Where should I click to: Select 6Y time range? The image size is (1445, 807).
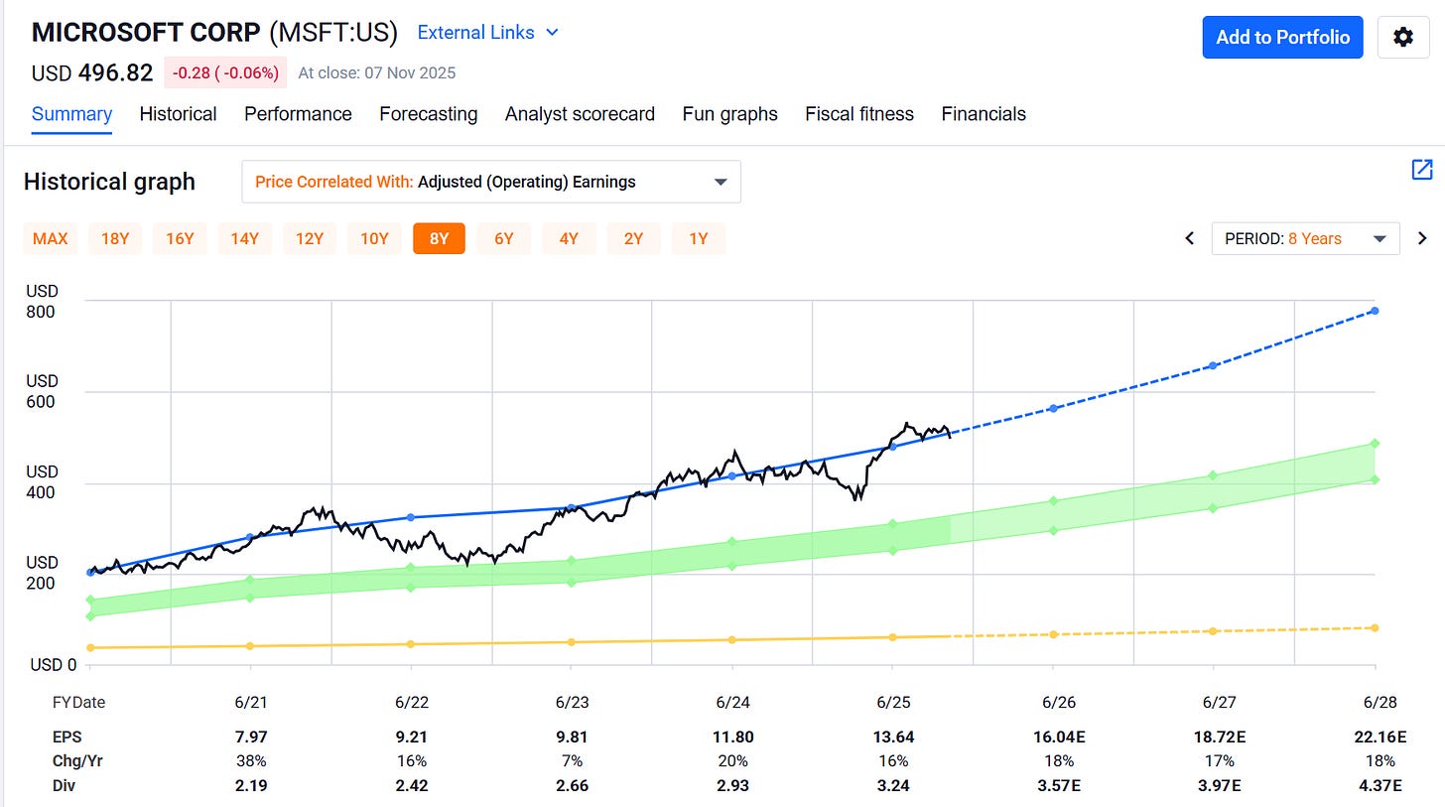pos(504,238)
